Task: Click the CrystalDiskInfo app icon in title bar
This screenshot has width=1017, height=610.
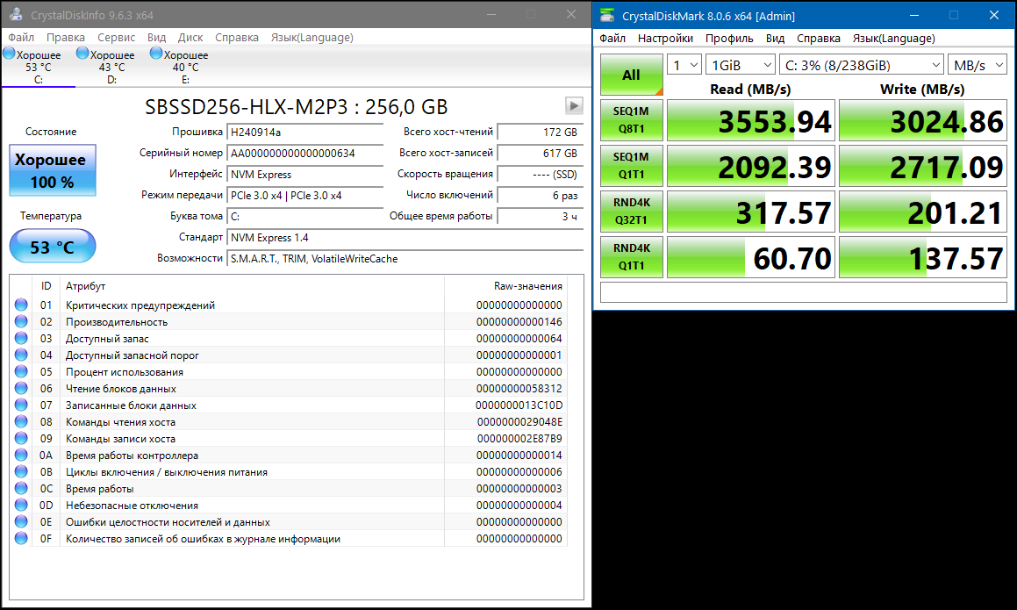Action: (x=16, y=14)
